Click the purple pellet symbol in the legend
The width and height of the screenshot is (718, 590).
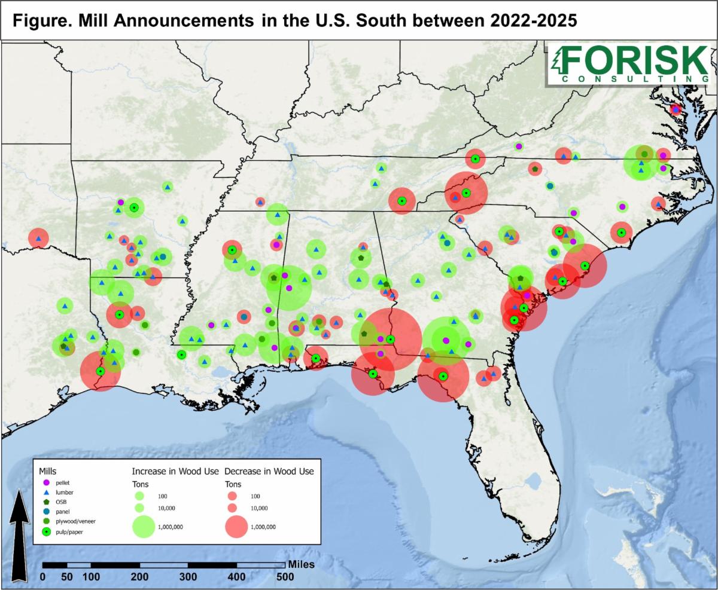46,481
